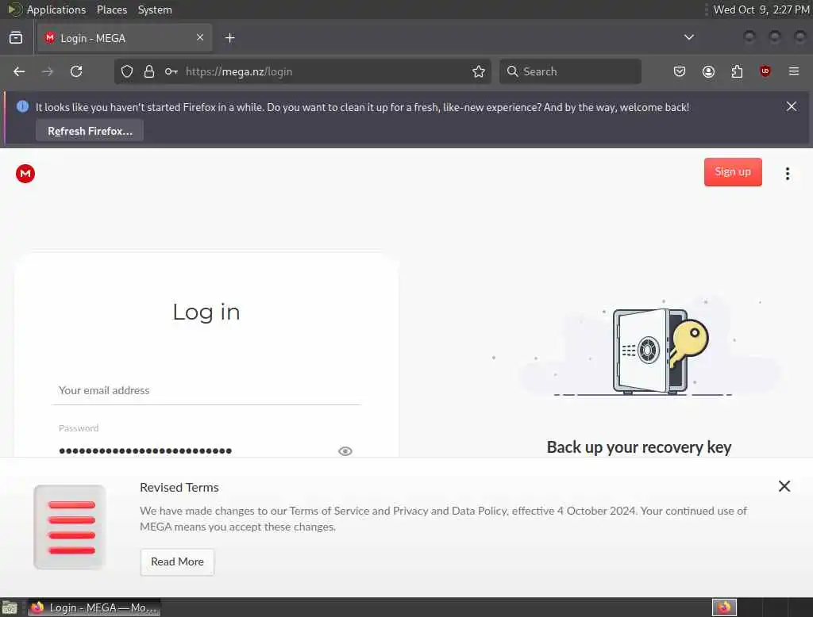Open a new tab with plus icon
The width and height of the screenshot is (813, 617).
click(x=229, y=38)
